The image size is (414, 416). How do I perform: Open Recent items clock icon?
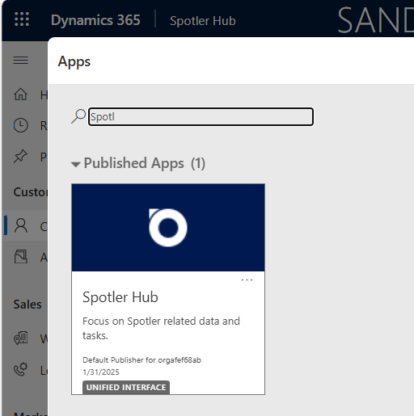click(21, 125)
